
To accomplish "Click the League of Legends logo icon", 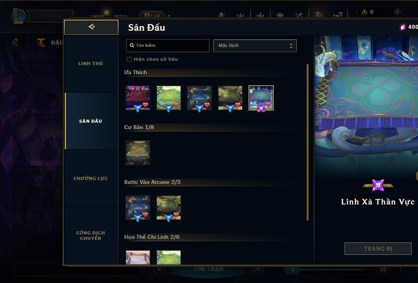I will 19,16.
